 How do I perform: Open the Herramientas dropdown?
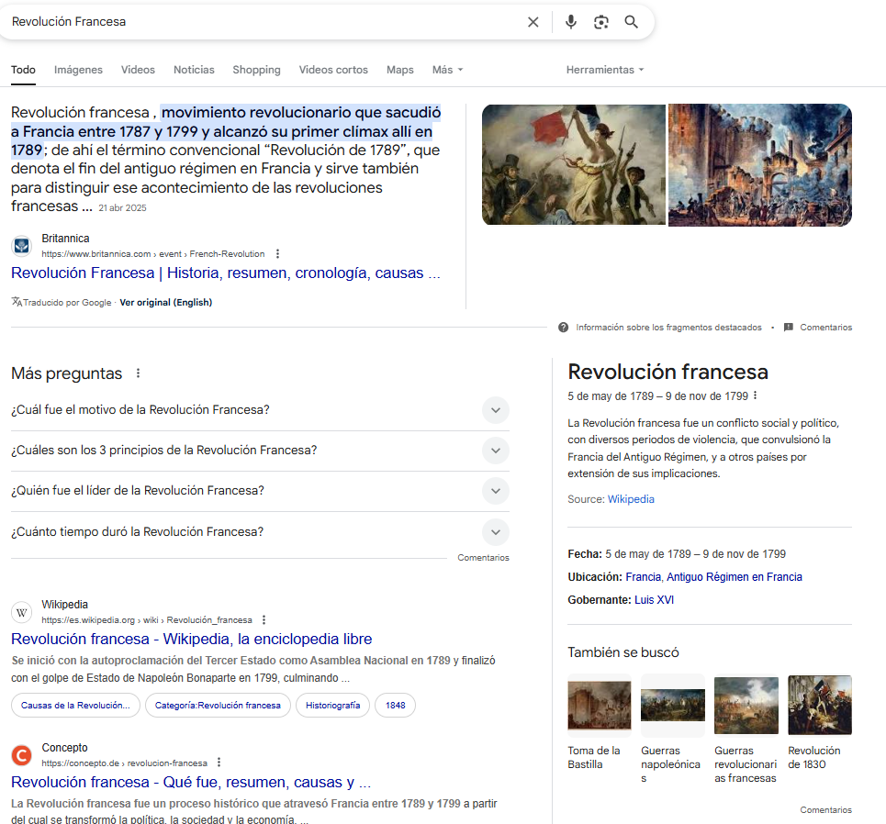click(x=604, y=70)
